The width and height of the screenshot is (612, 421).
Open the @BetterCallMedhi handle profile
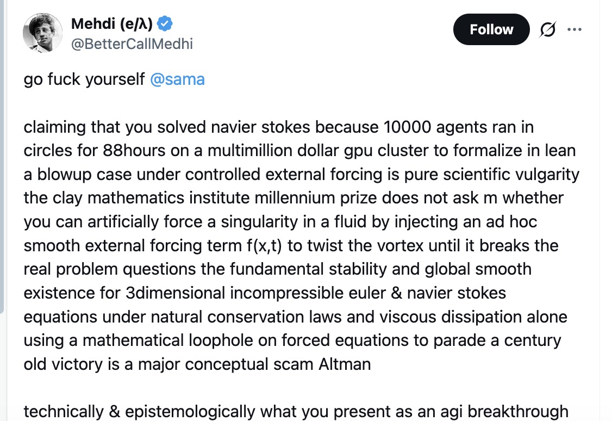tap(132, 44)
